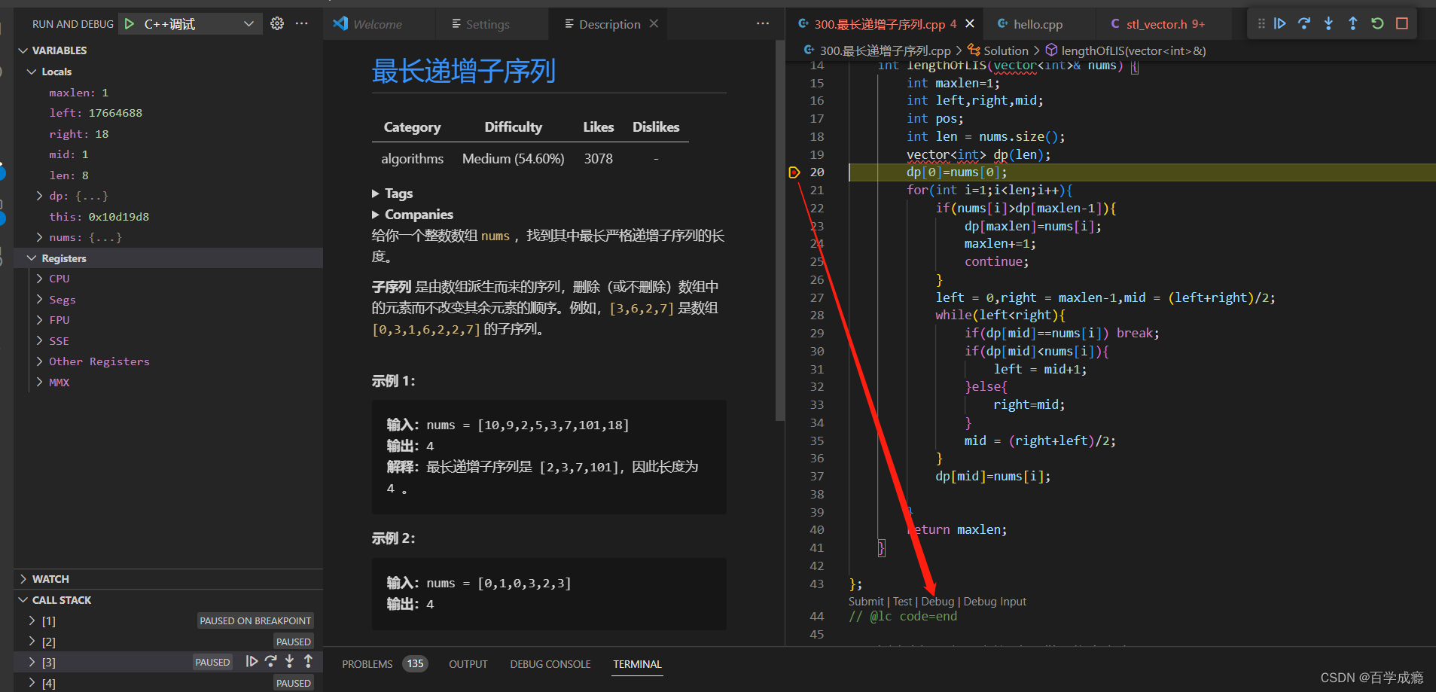The image size is (1436, 692).
Task: Expand the SSE registers
Action: (39, 341)
